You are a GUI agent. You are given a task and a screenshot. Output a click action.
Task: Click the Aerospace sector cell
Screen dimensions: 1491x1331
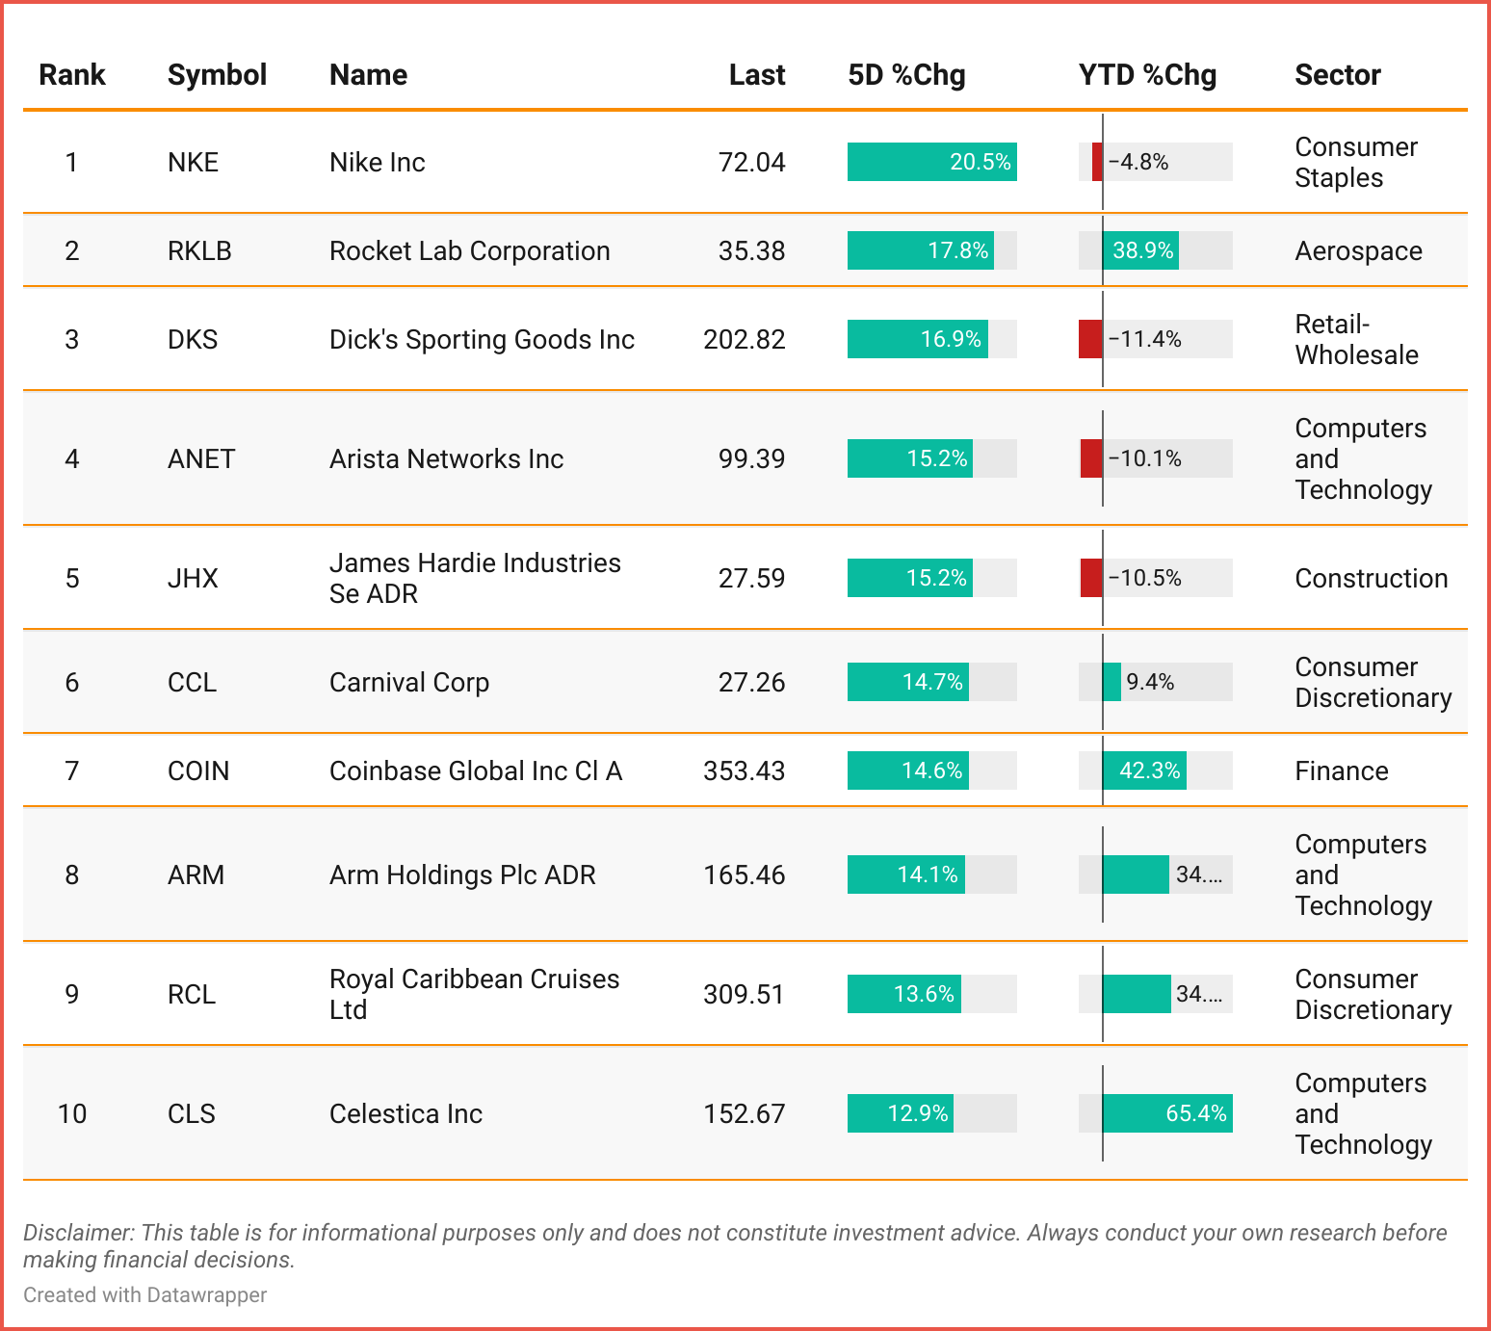(x=1358, y=250)
